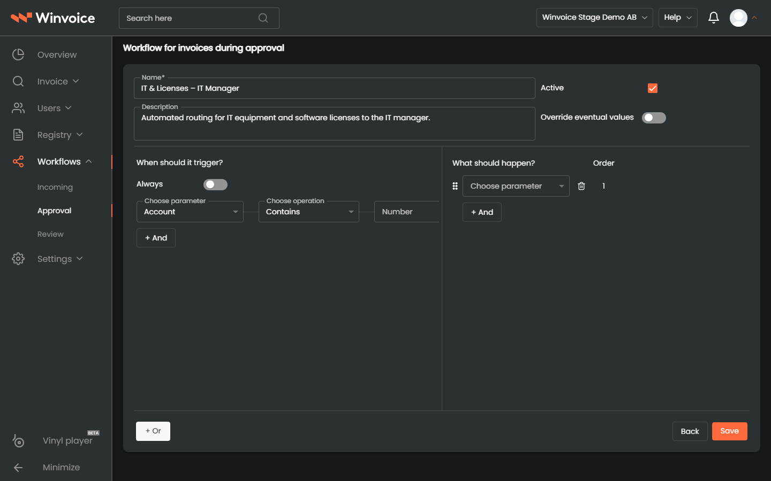Expand the Registry sidebar chevron
Viewport: 771px width, 481px height.
click(x=79, y=135)
